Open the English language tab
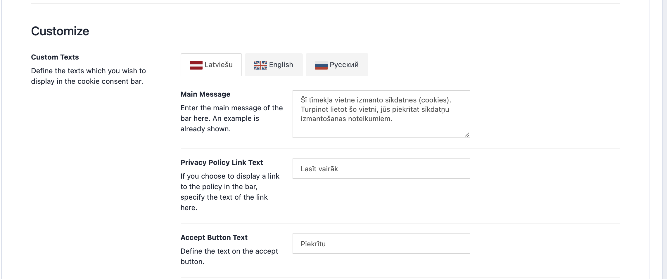Viewport: 667px width, 279px height. point(281,65)
